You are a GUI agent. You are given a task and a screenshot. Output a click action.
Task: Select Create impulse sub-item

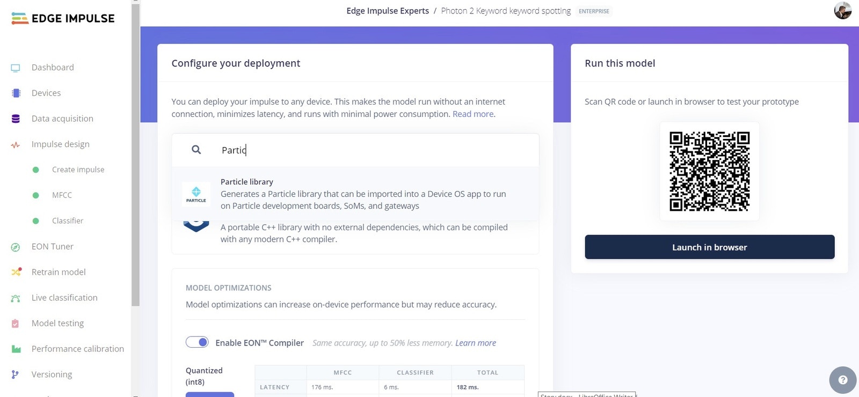[x=78, y=170]
